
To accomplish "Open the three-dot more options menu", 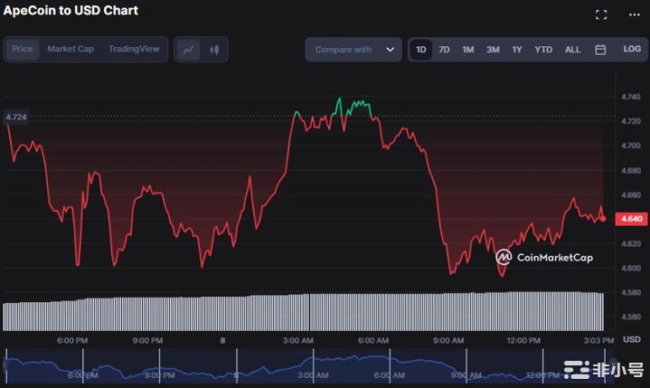I will (x=634, y=14).
